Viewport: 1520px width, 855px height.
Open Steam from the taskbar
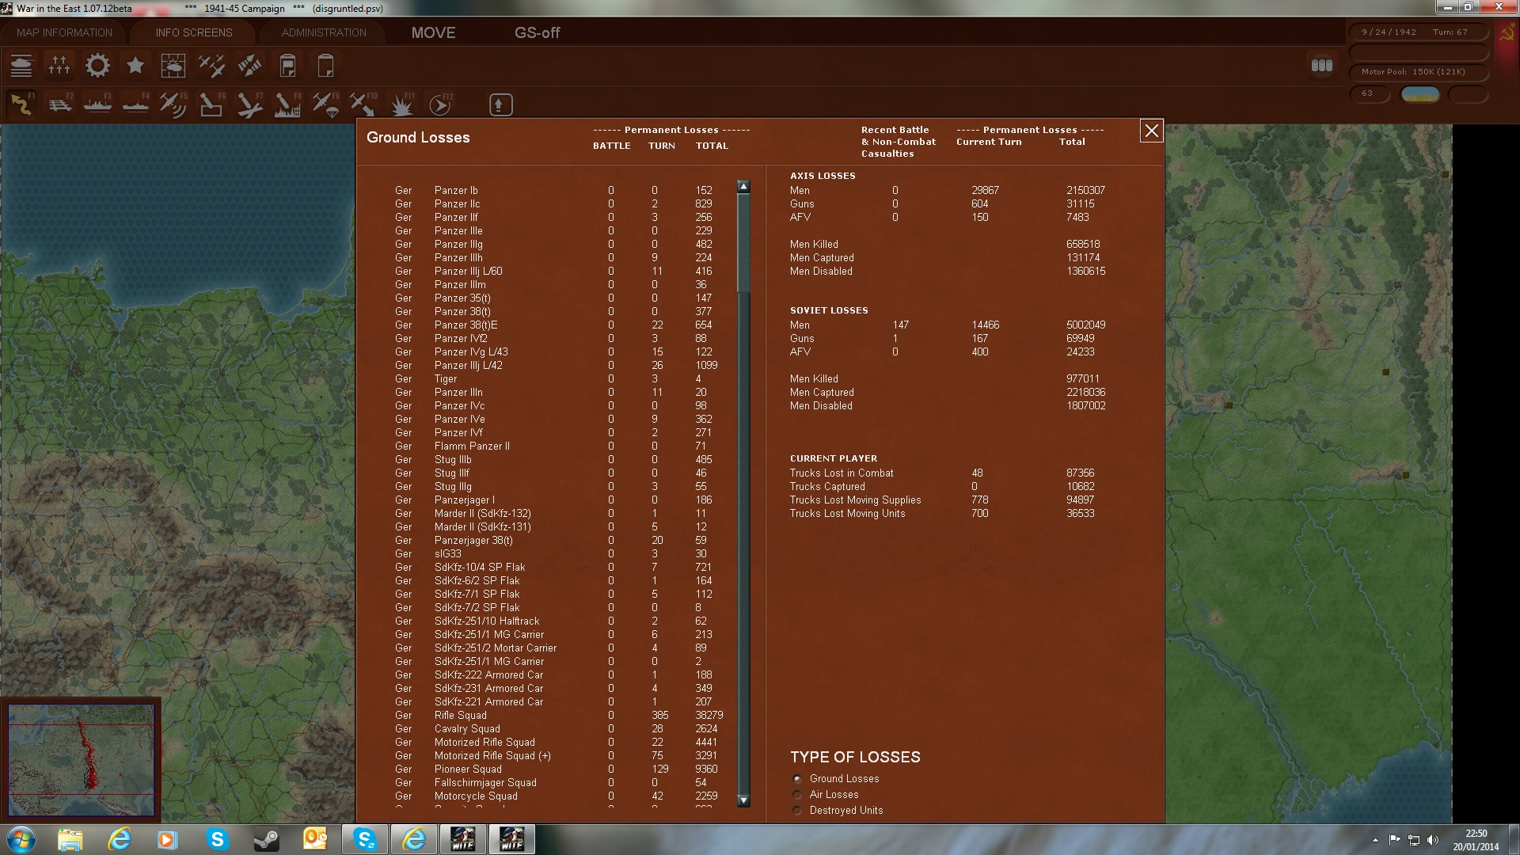(x=266, y=839)
